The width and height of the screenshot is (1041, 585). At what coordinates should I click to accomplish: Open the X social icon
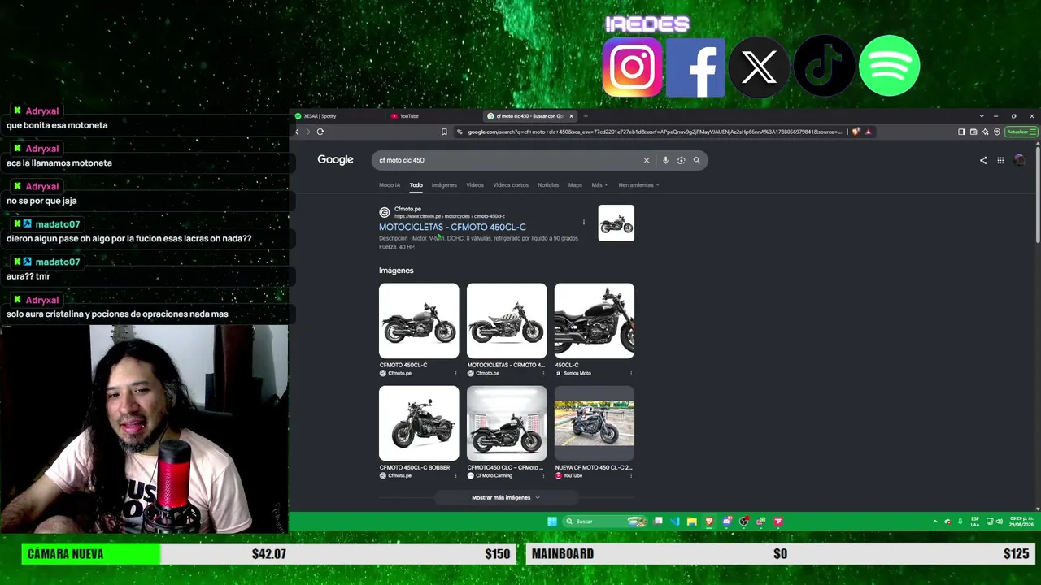pyautogui.click(x=759, y=67)
